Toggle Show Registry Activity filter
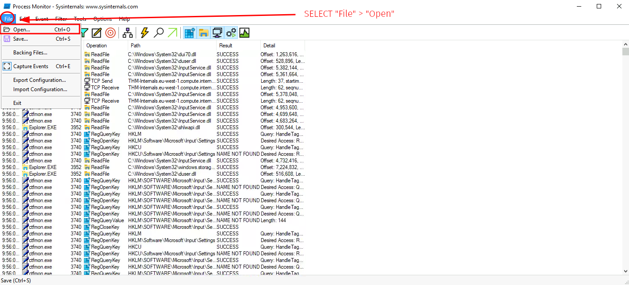 click(x=190, y=33)
